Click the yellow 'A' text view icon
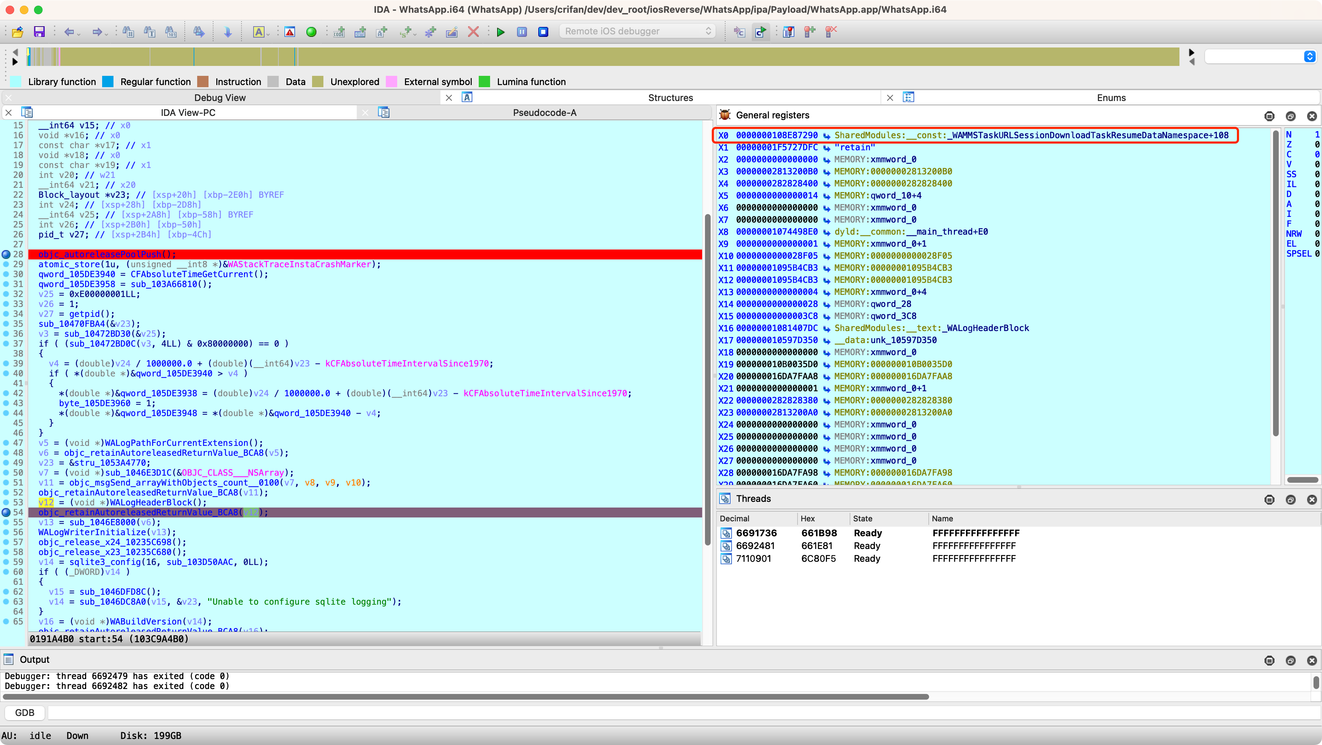The width and height of the screenshot is (1322, 745). coord(259,32)
